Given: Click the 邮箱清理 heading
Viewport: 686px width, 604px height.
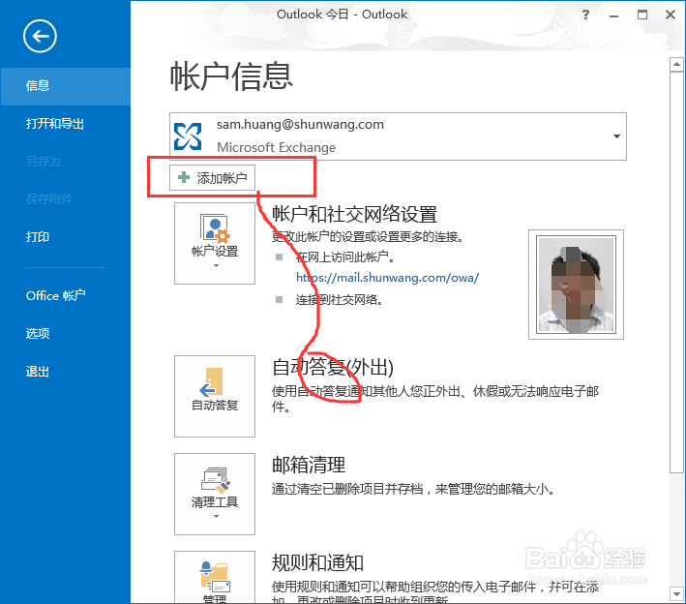Looking at the screenshot, I should (309, 465).
